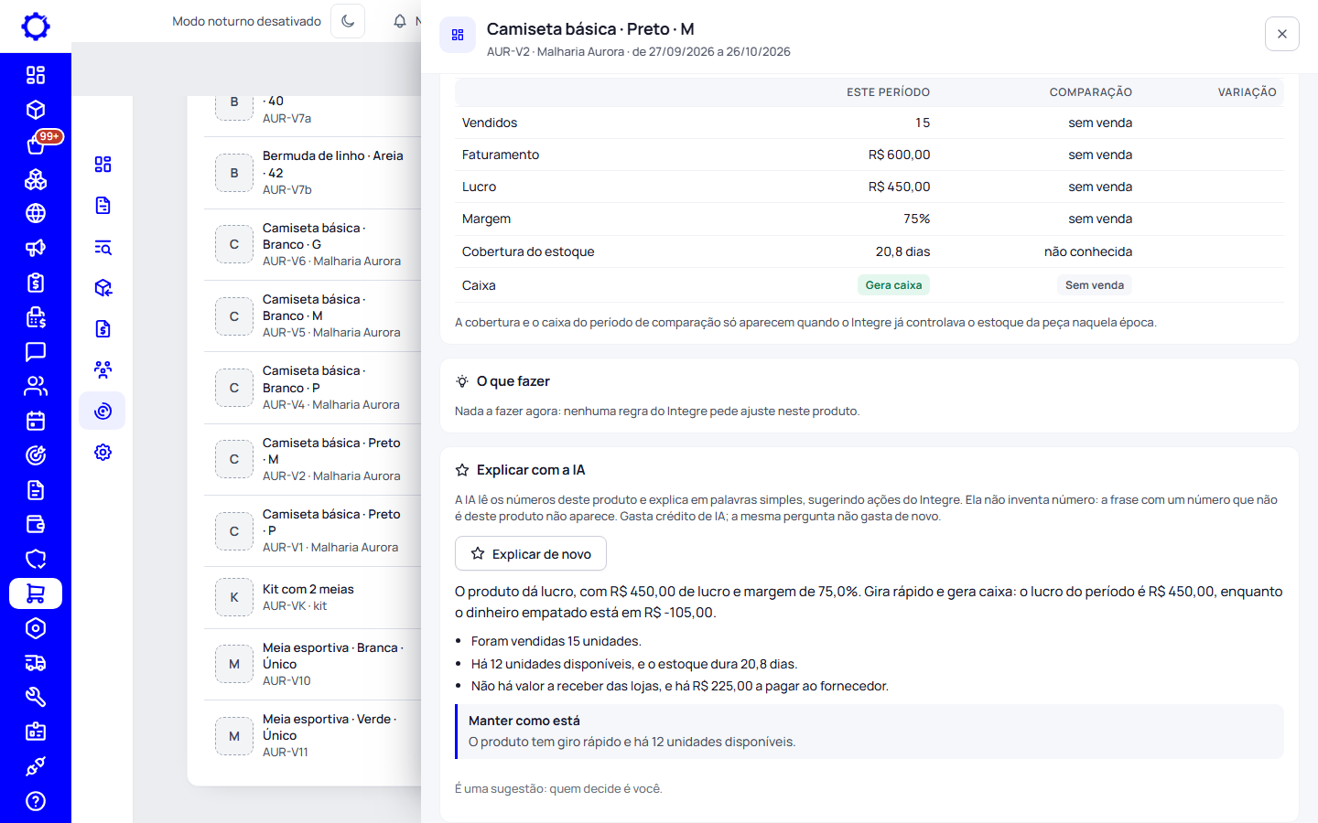
Task: Open the chat bubble messages icon
Action: (36, 352)
